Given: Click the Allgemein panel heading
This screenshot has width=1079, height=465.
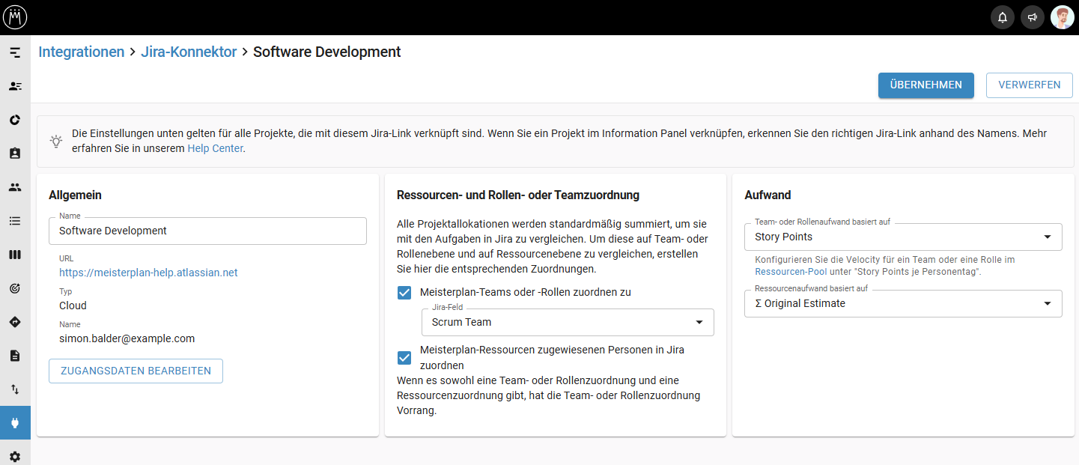Looking at the screenshot, I should tap(75, 195).
